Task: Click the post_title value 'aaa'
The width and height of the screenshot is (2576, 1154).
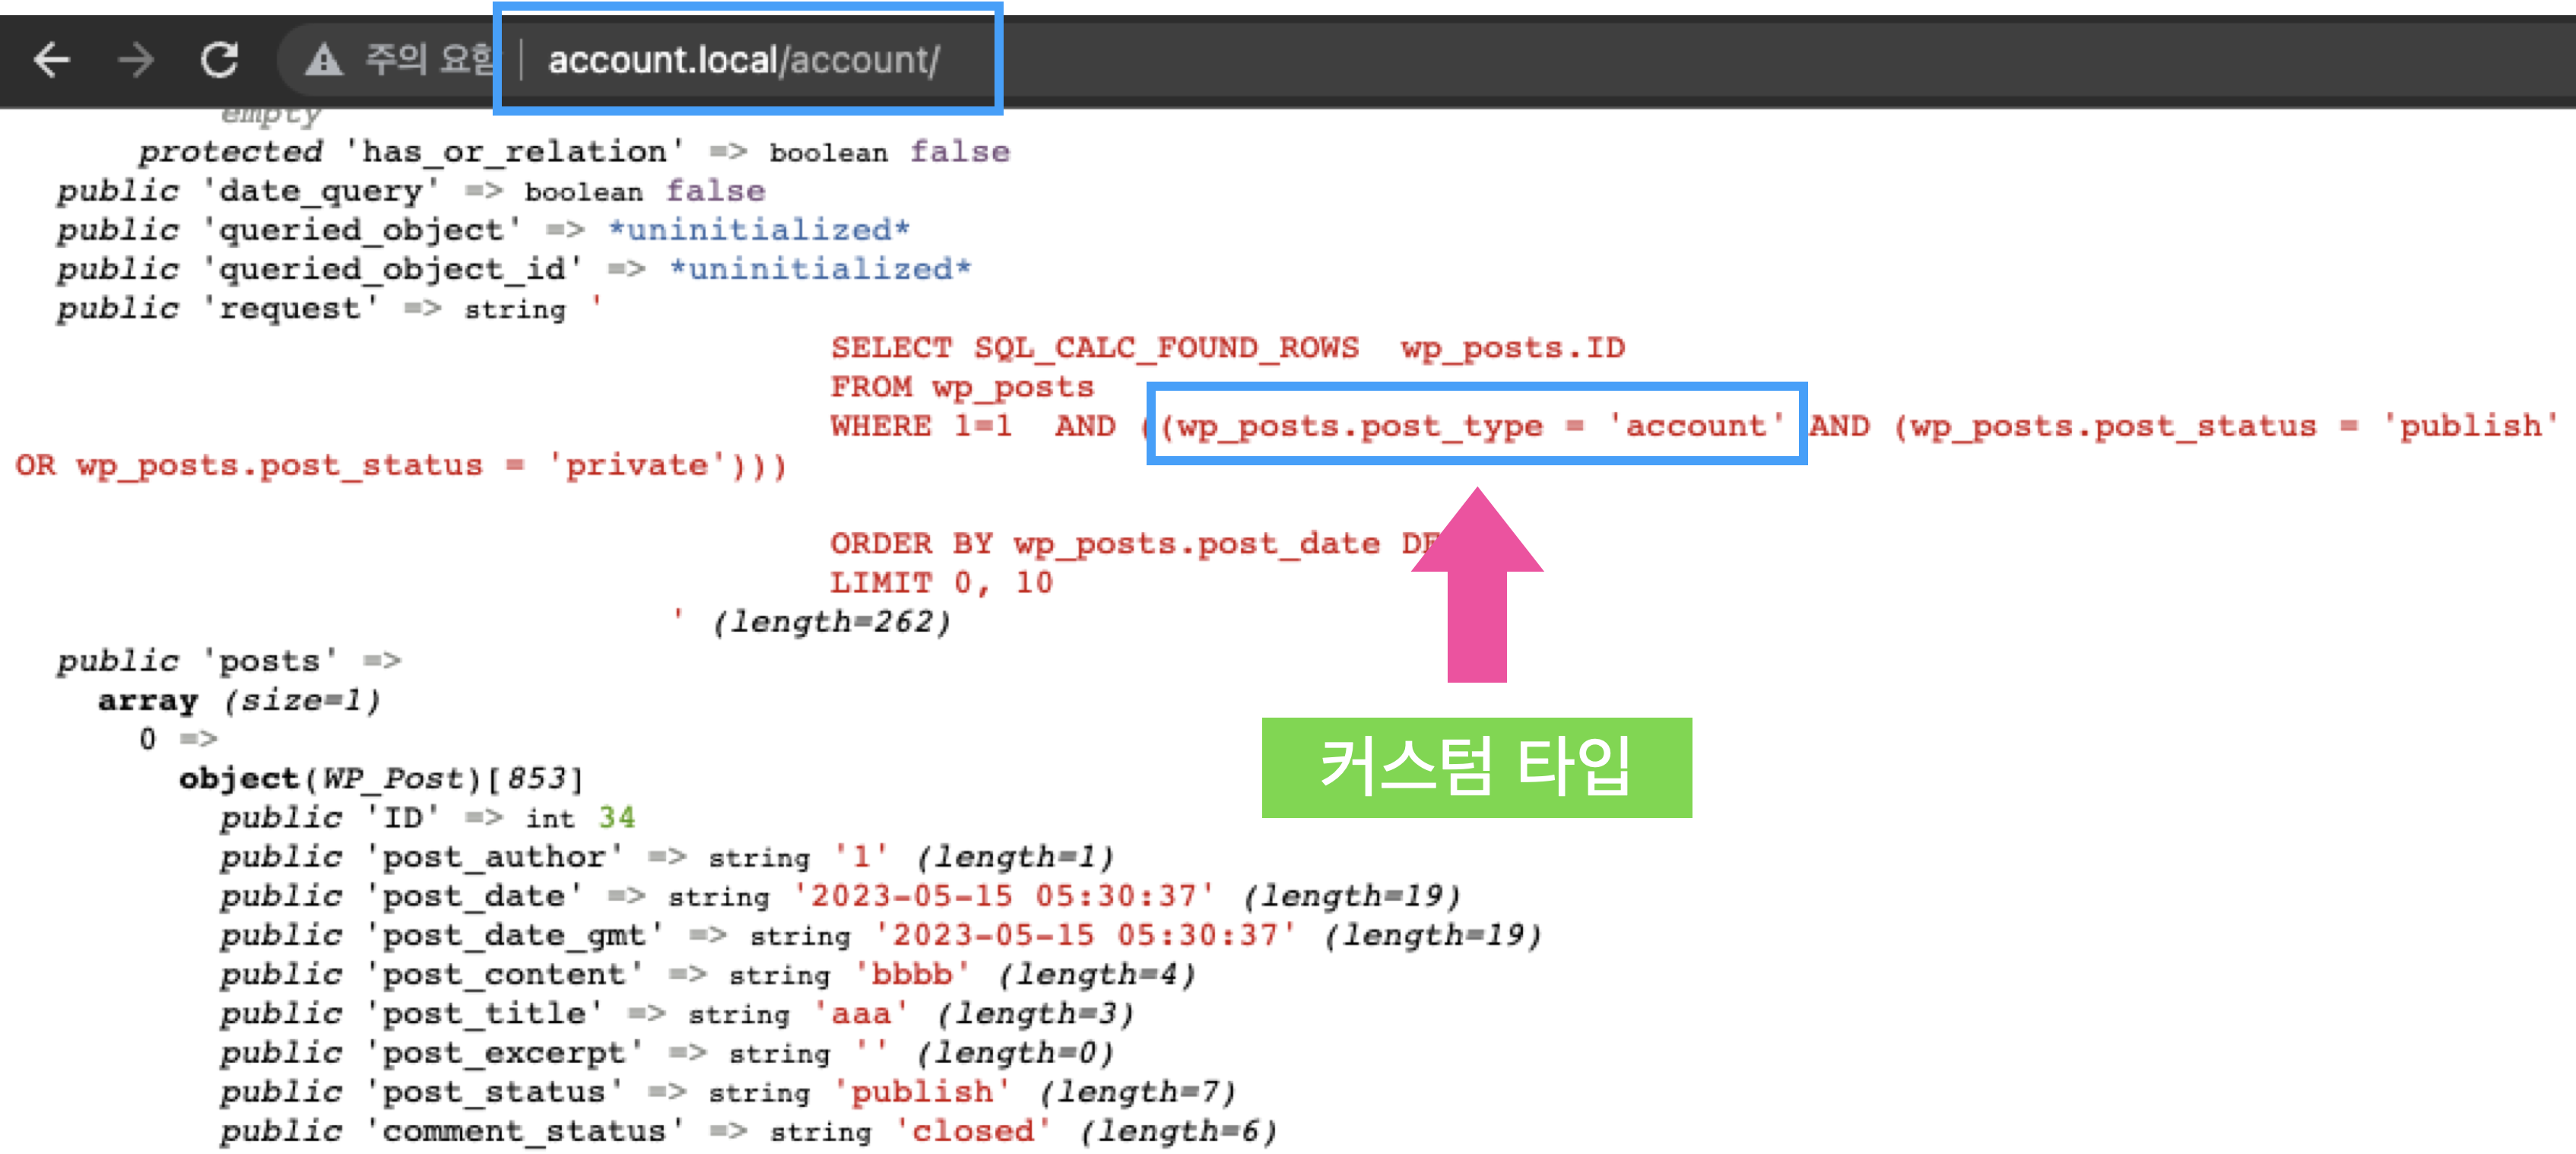Action: coord(860,1014)
